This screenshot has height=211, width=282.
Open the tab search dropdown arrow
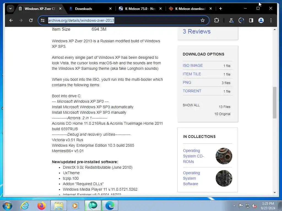pos(10,9)
